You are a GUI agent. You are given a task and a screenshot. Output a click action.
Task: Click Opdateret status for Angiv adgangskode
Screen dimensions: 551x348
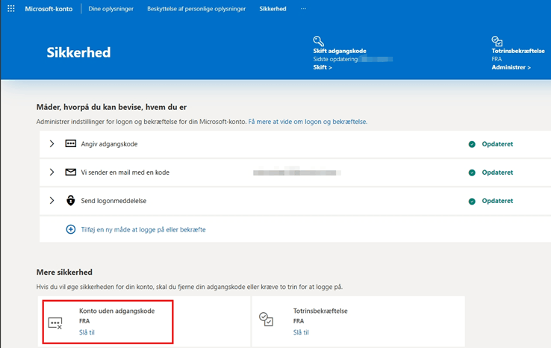click(x=497, y=144)
